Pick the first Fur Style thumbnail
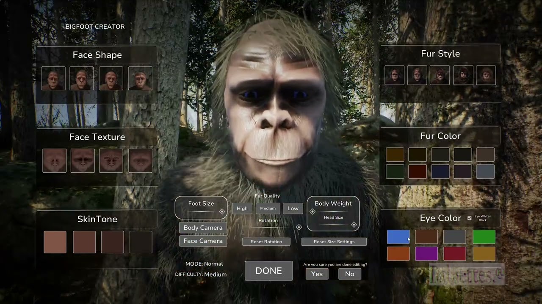Viewport: 542px width, 304px height. tap(395, 75)
